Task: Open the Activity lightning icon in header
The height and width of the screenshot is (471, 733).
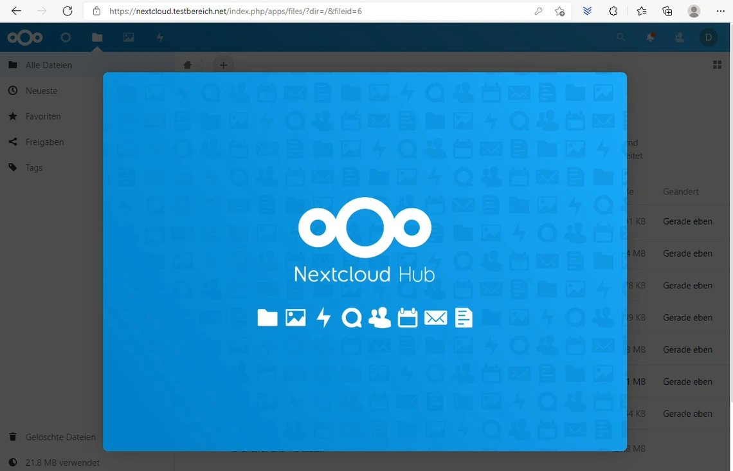Action: pyautogui.click(x=160, y=38)
